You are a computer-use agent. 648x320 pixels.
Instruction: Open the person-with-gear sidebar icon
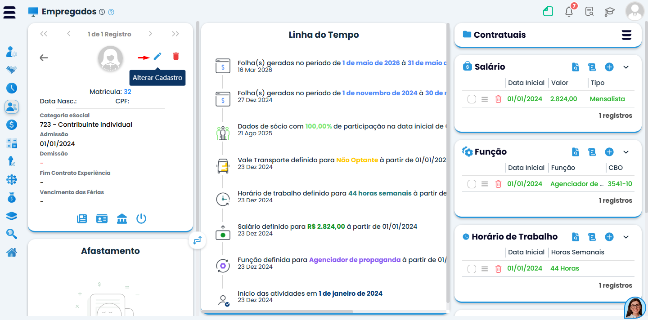tap(12, 52)
